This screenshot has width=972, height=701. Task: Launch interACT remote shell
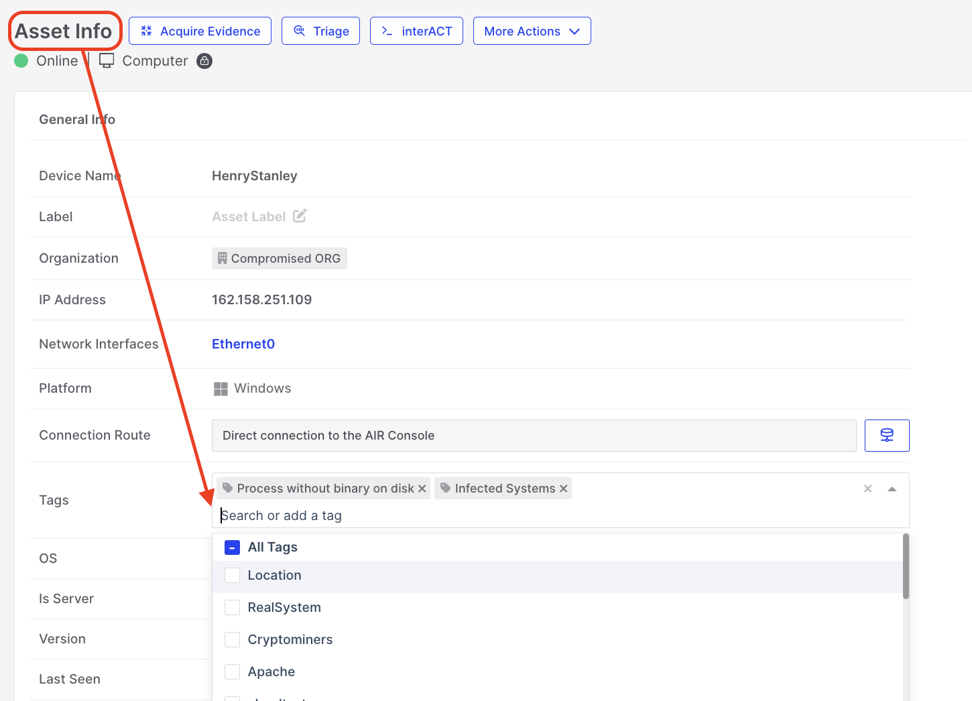tap(416, 31)
